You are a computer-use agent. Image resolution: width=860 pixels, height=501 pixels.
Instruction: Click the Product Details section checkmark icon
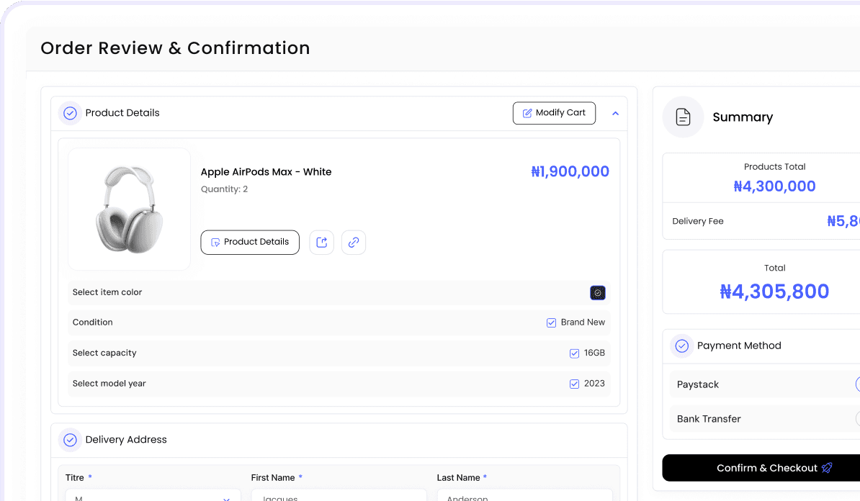70,113
